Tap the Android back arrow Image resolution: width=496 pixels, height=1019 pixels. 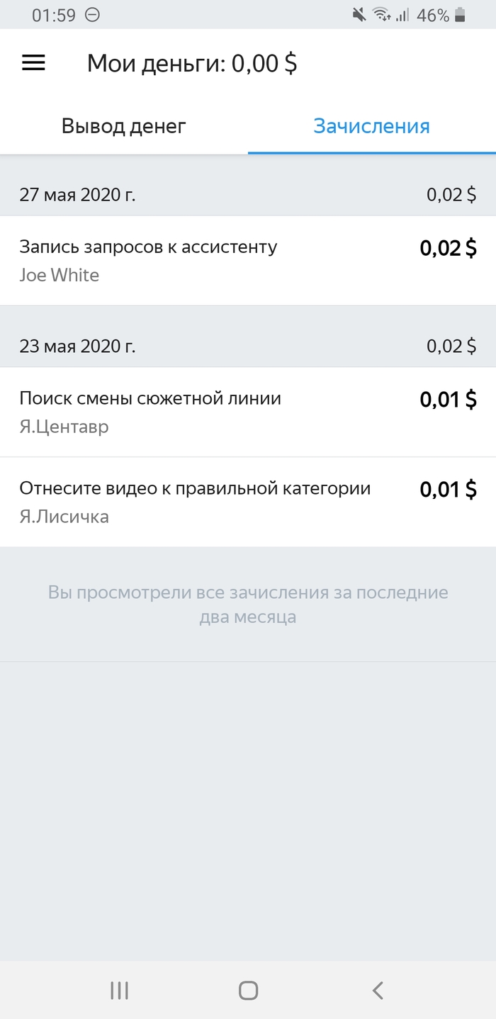pos(378,990)
